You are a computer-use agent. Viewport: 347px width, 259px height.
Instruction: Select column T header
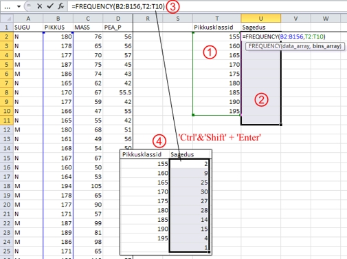tap(217, 19)
